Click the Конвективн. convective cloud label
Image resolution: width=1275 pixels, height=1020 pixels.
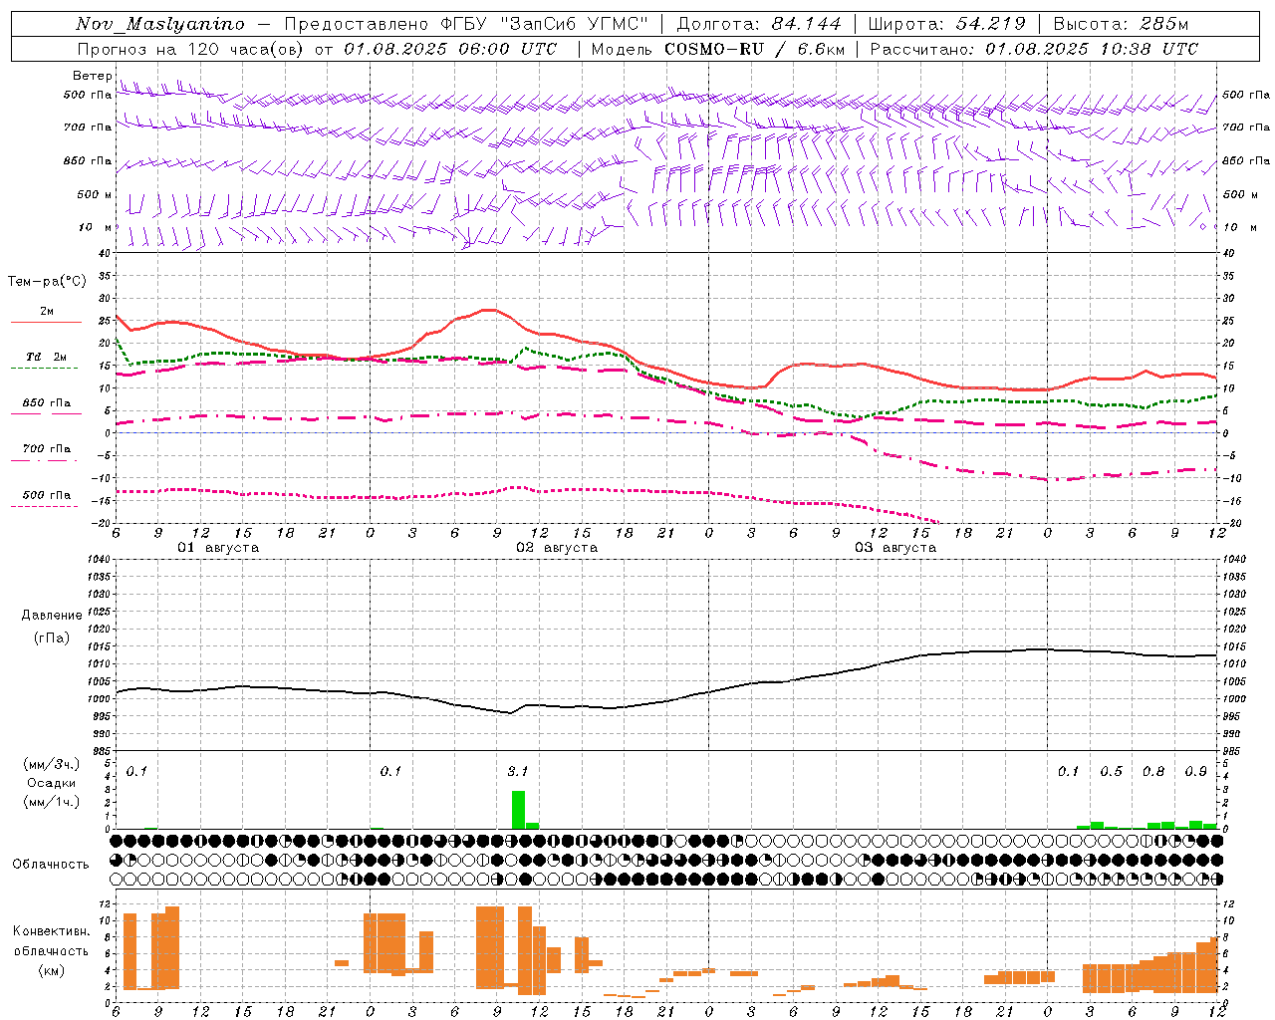coord(51,931)
